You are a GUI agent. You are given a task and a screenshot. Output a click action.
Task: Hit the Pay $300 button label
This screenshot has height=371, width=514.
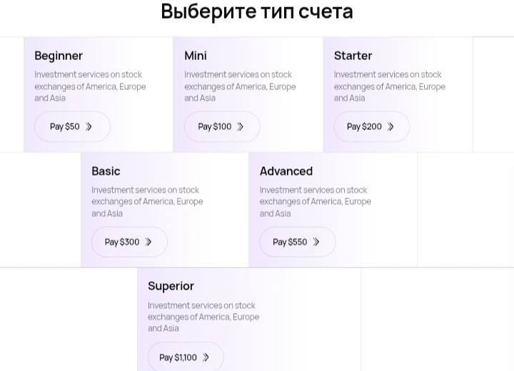(122, 243)
